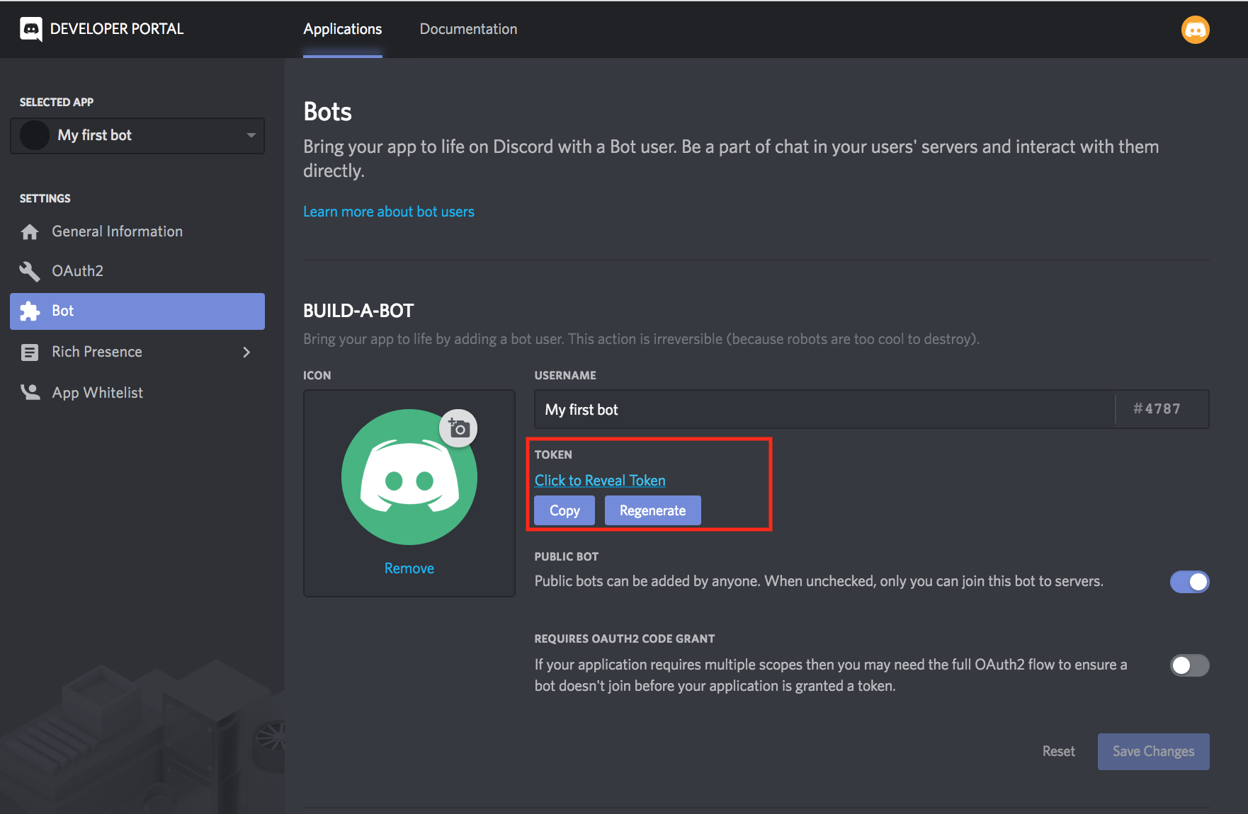Disable the Public Bot toggle
The height and width of the screenshot is (814, 1248).
tap(1189, 582)
